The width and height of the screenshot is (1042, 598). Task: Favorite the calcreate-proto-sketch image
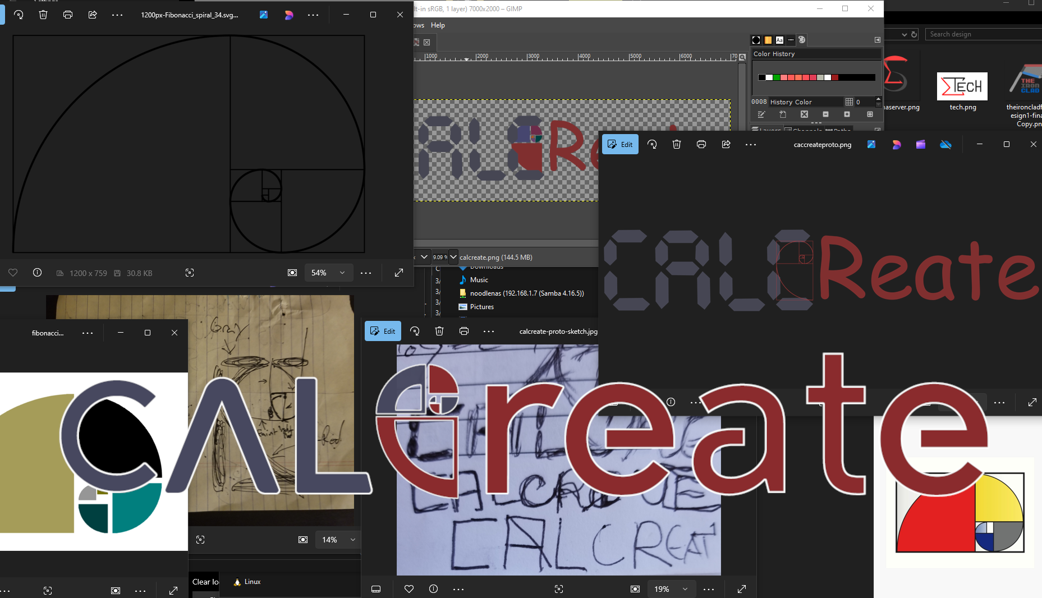point(409,589)
